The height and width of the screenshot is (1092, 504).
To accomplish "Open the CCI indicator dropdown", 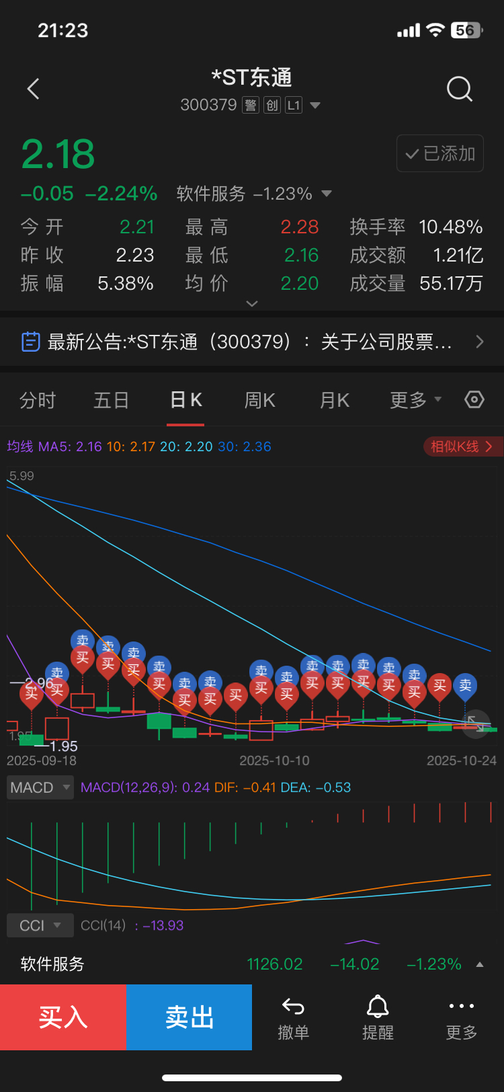I will tap(40, 925).
